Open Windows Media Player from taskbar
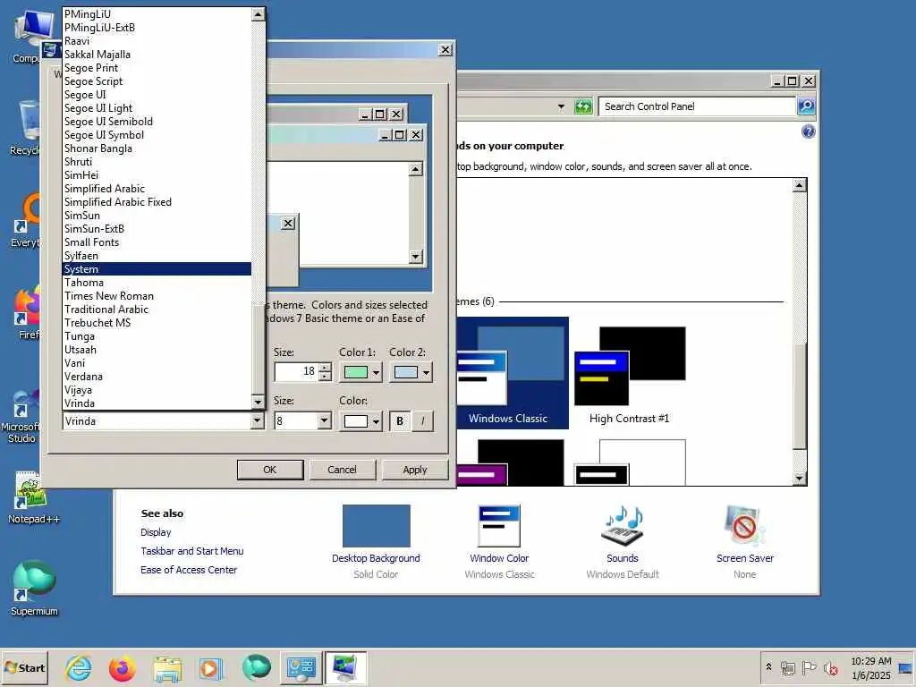916x687 pixels. (x=211, y=668)
